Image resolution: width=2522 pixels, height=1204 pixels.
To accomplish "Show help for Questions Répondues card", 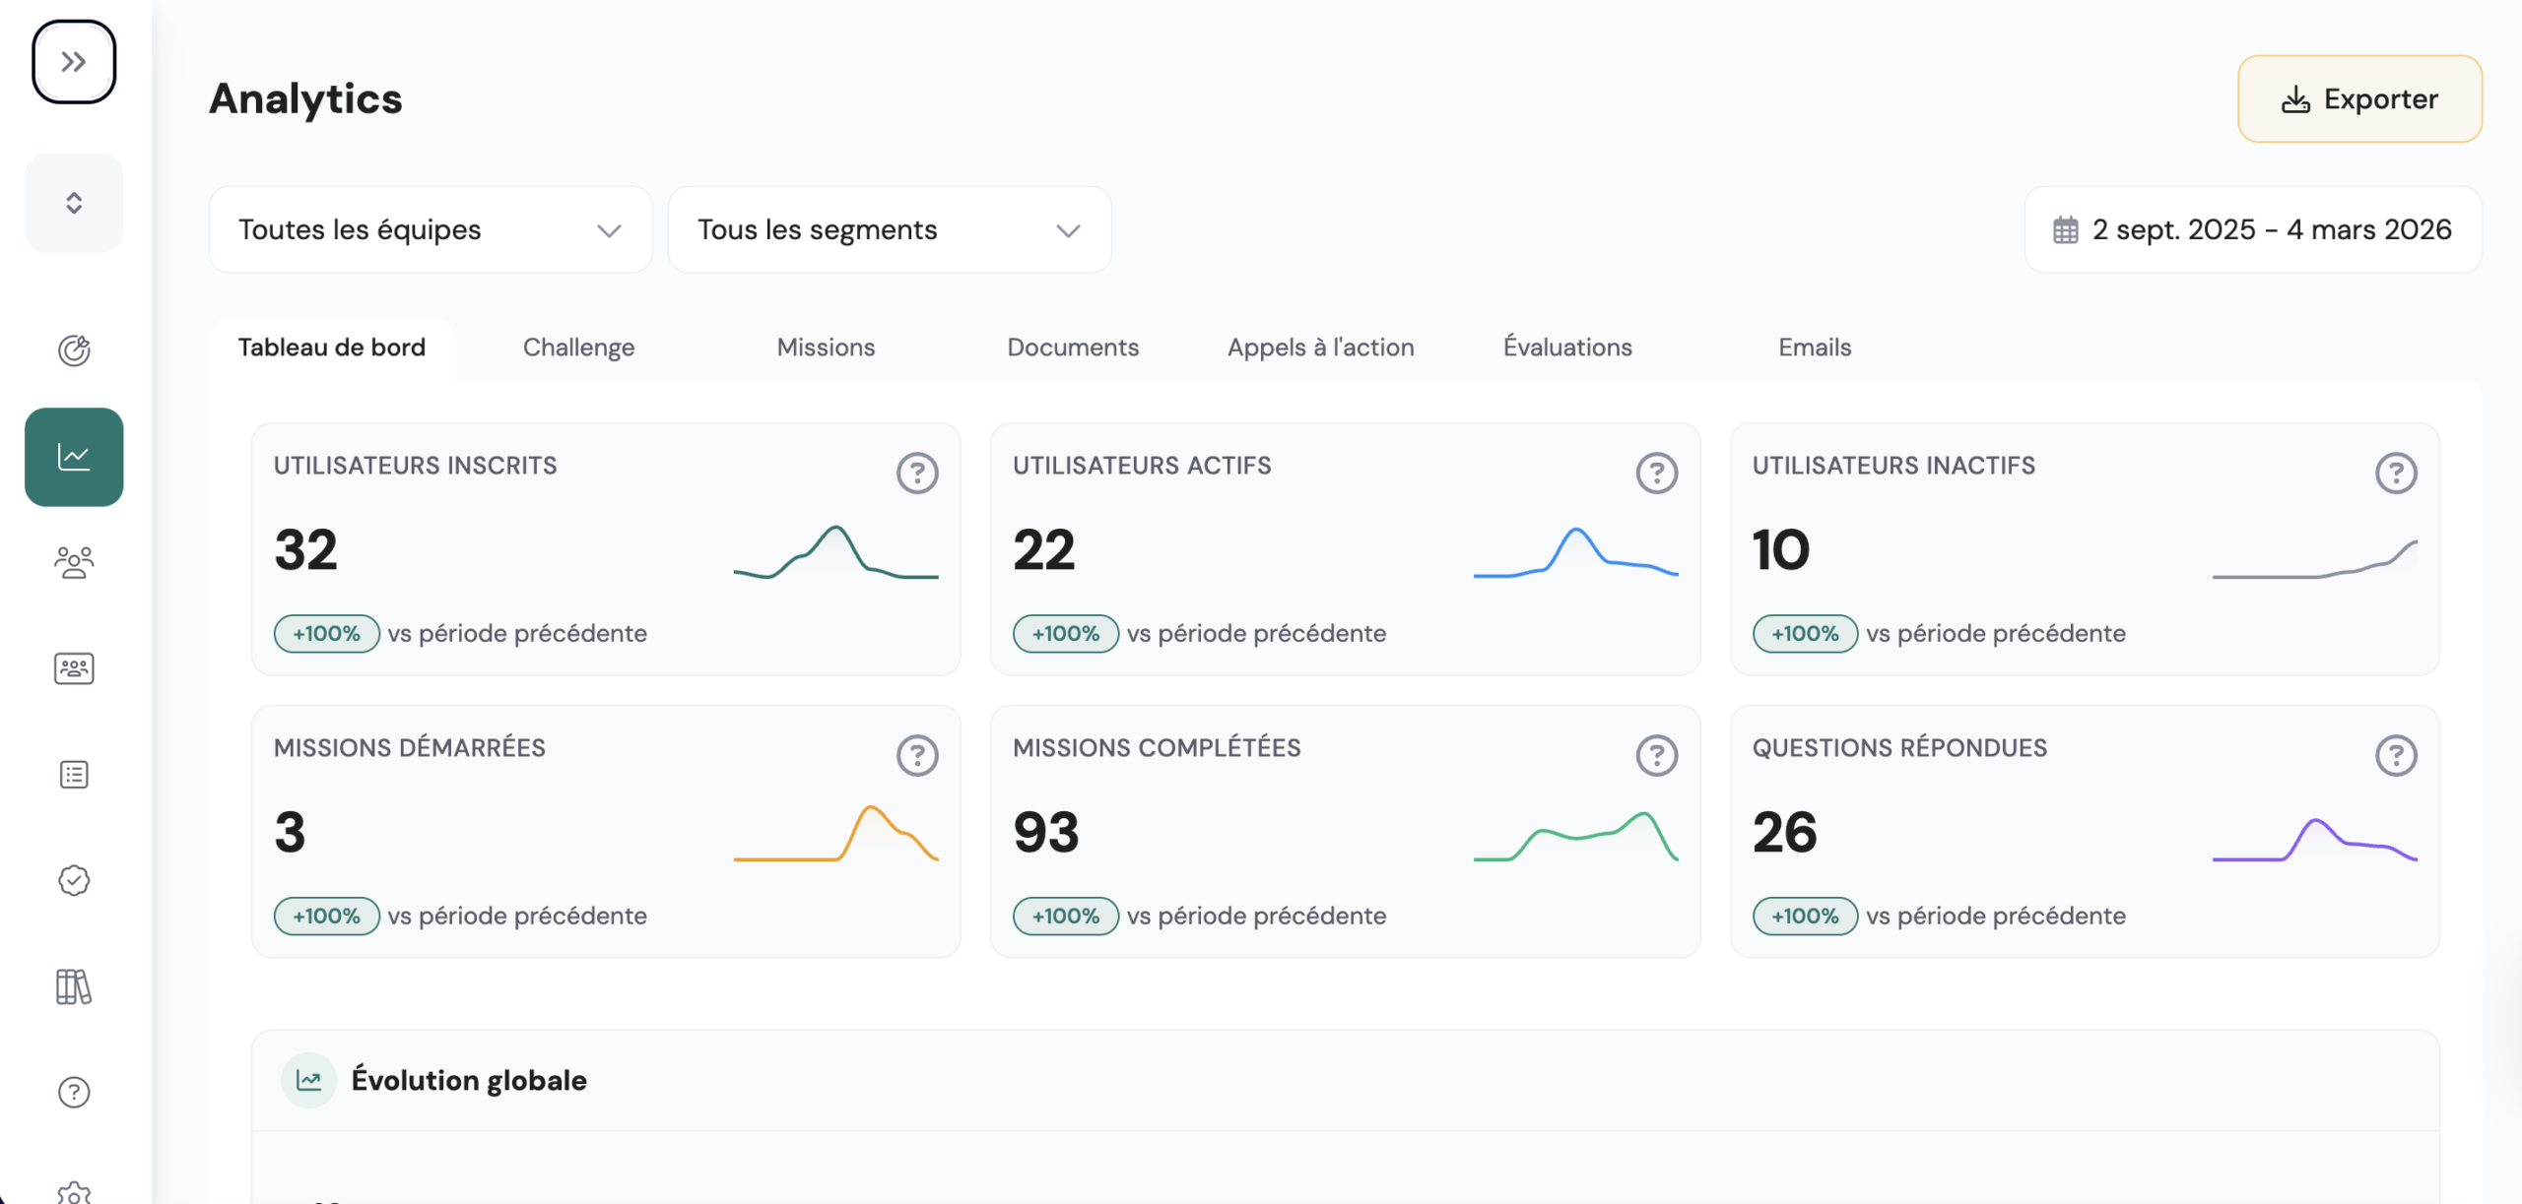I will click(x=2396, y=756).
